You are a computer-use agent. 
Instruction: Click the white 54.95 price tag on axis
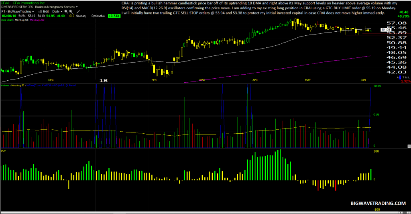pyautogui.click(x=386, y=30)
